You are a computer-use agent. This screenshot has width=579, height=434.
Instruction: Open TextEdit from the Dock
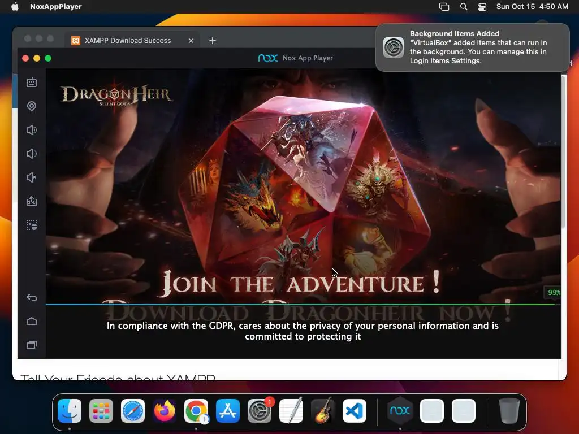point(291,410)
